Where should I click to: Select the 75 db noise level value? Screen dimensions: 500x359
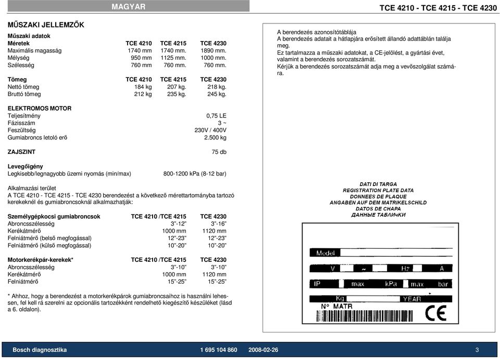click(x=219, y=152)
